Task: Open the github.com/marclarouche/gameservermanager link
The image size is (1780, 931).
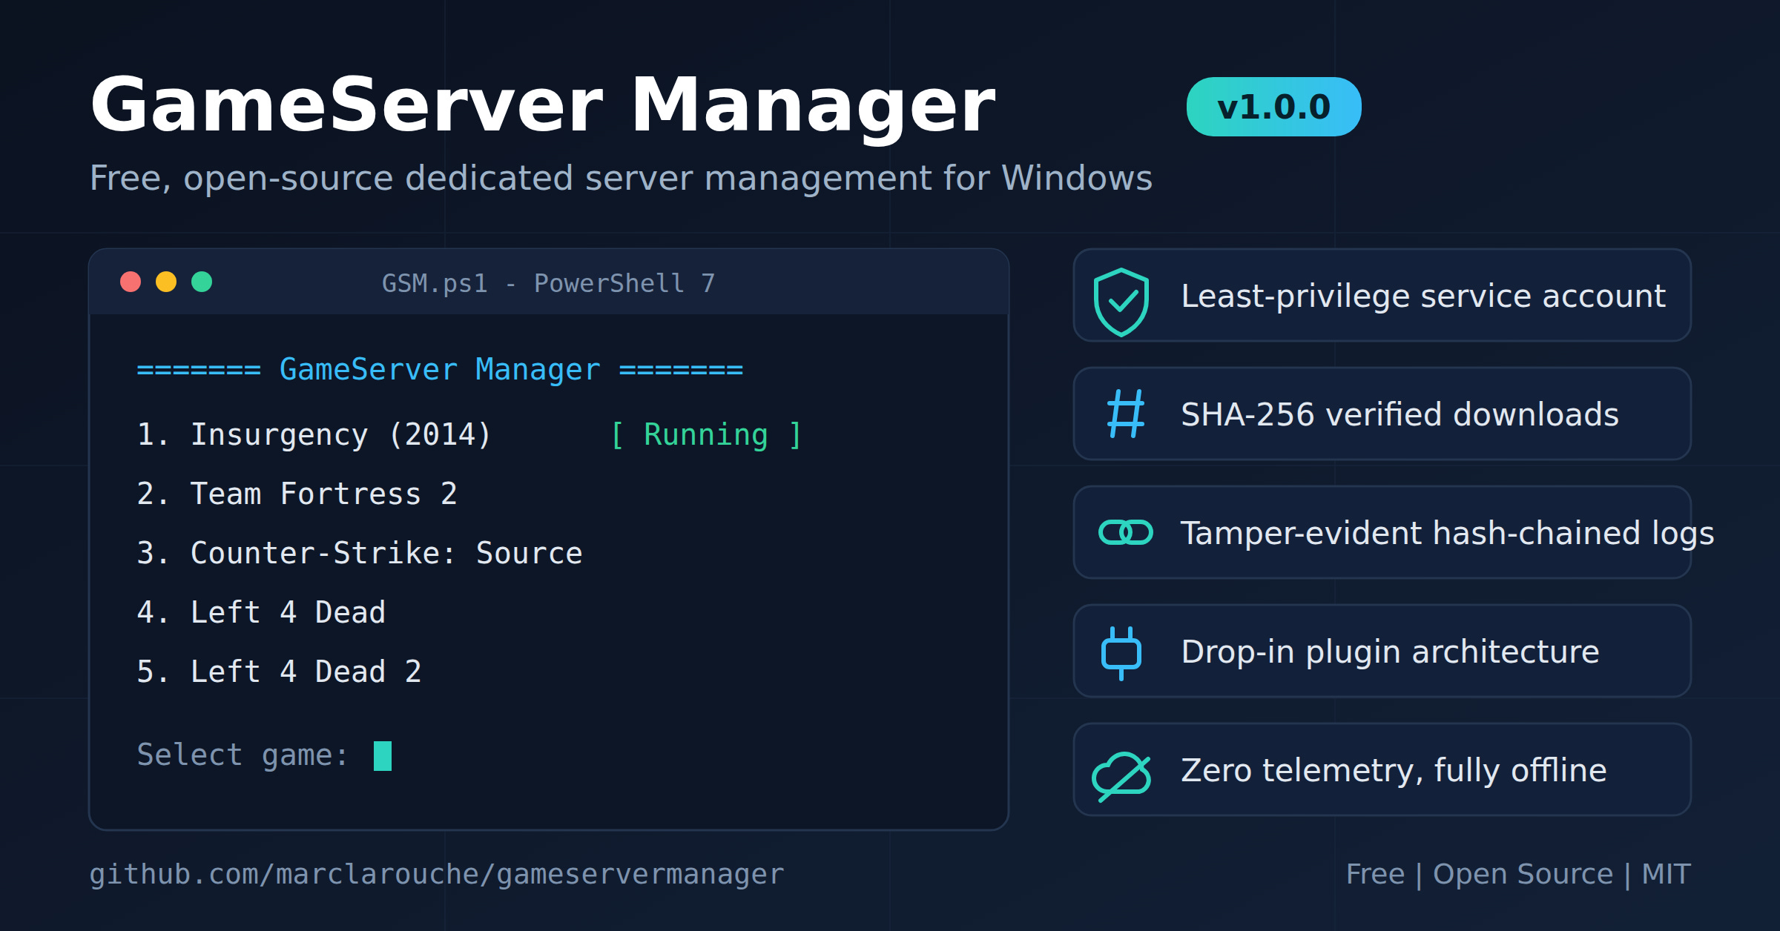Action: click(x=437, y=875)
